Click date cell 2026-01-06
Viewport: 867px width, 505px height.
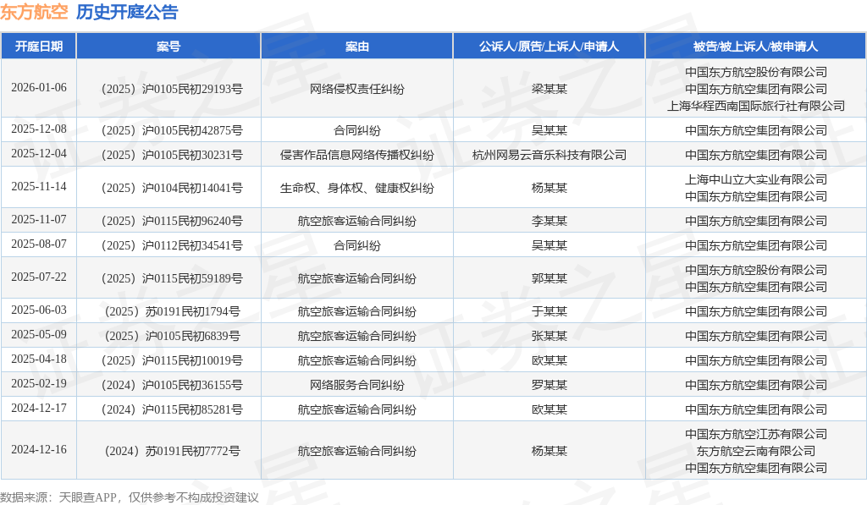[39, 88]
